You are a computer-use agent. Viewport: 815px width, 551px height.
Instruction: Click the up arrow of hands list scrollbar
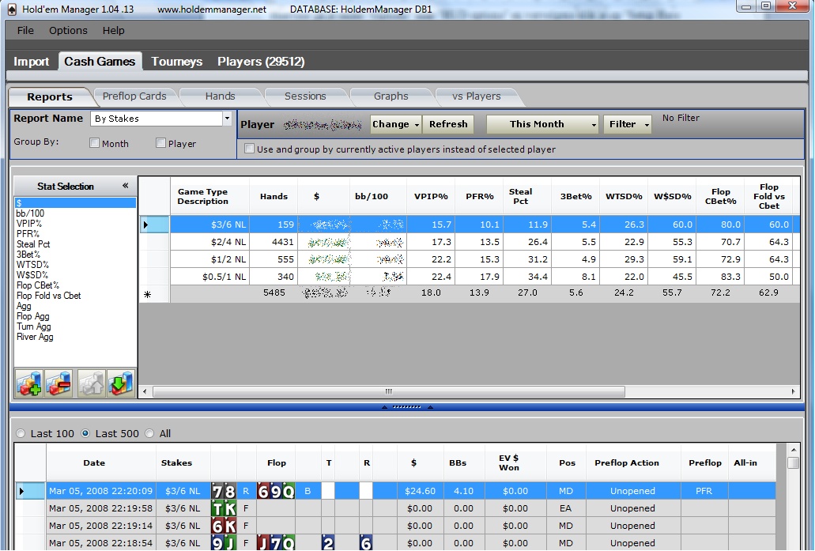pos(793,450)
